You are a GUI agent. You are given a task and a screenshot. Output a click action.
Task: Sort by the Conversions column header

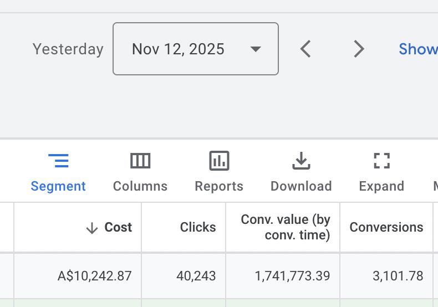pyautogui.click(x=386, y=227)
